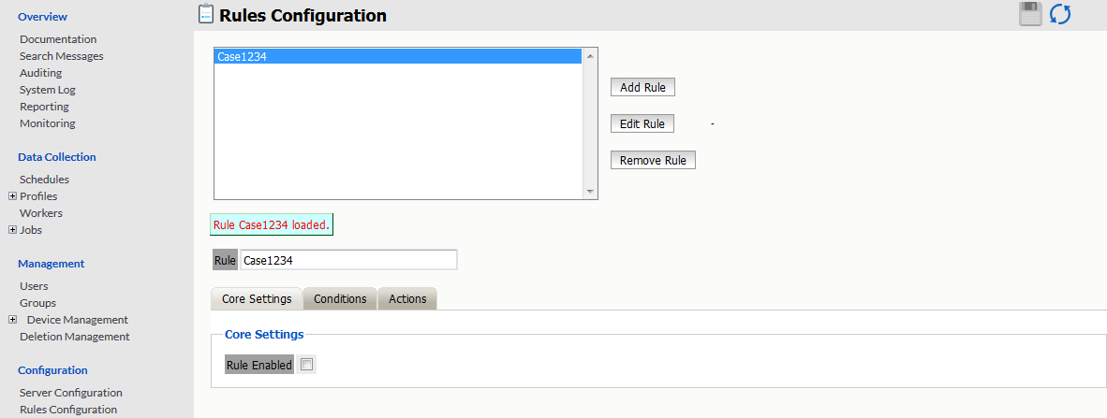This screenshot has height=418, width=1107.
Task: Expand the Device Management node
Action: coord(12,320)
